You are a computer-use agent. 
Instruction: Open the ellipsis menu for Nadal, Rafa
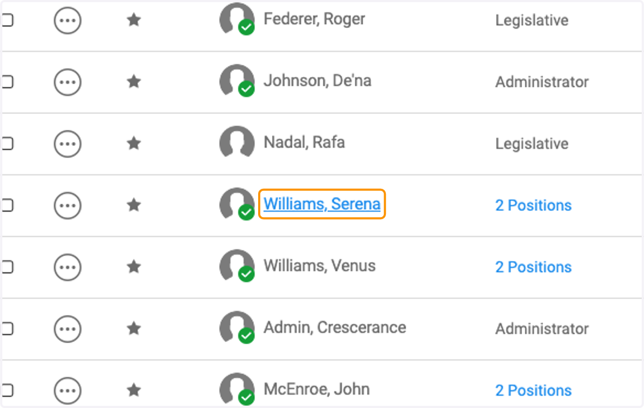(x=68, y=144)
